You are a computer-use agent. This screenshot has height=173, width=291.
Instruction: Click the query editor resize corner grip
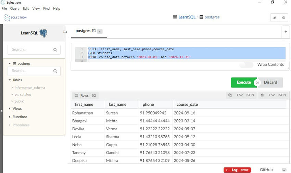coord(288,68)
